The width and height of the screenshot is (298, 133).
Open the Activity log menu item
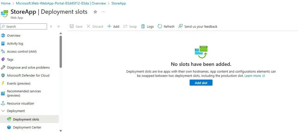15,44
